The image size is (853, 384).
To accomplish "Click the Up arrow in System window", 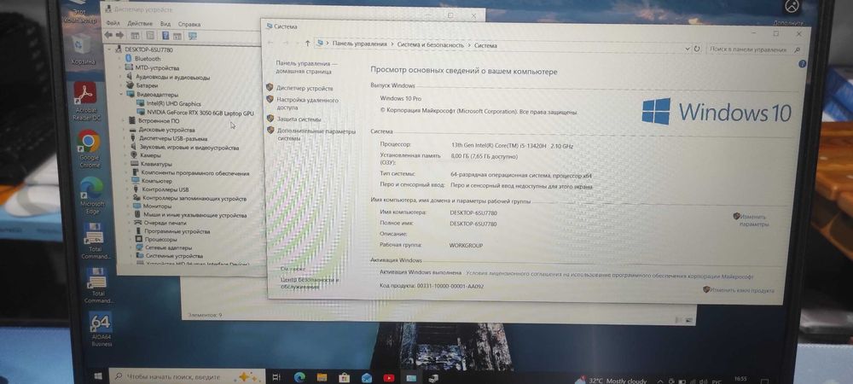I will tap(308, 44).
